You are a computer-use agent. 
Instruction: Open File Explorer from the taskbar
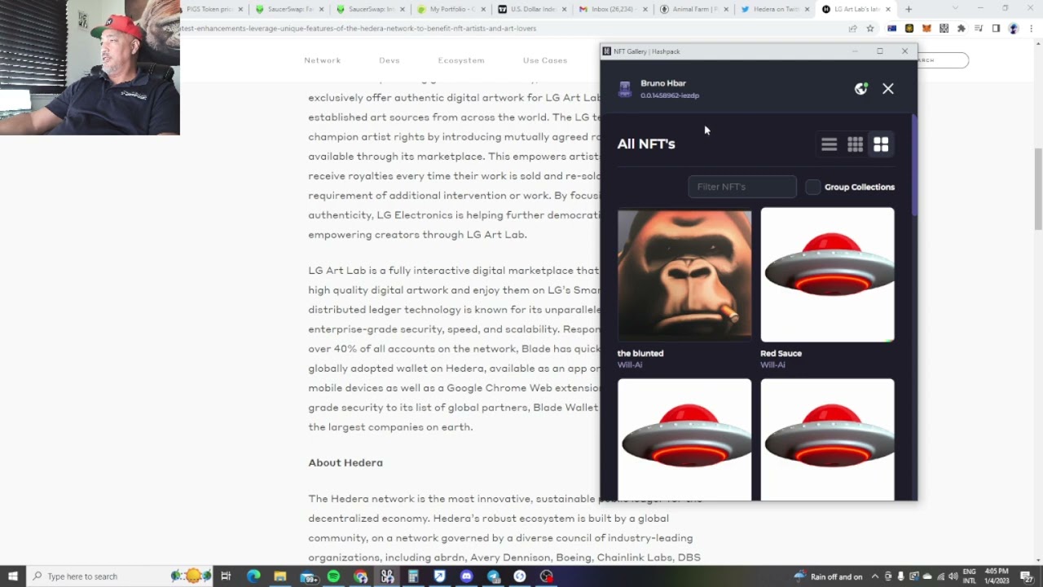point(280,576)
